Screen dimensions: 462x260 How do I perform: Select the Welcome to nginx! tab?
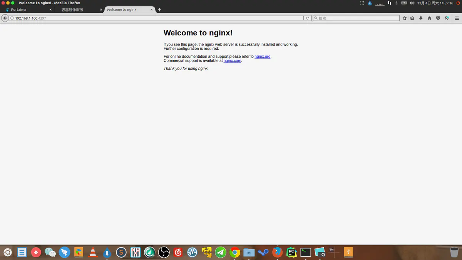(x=129, y=10)
